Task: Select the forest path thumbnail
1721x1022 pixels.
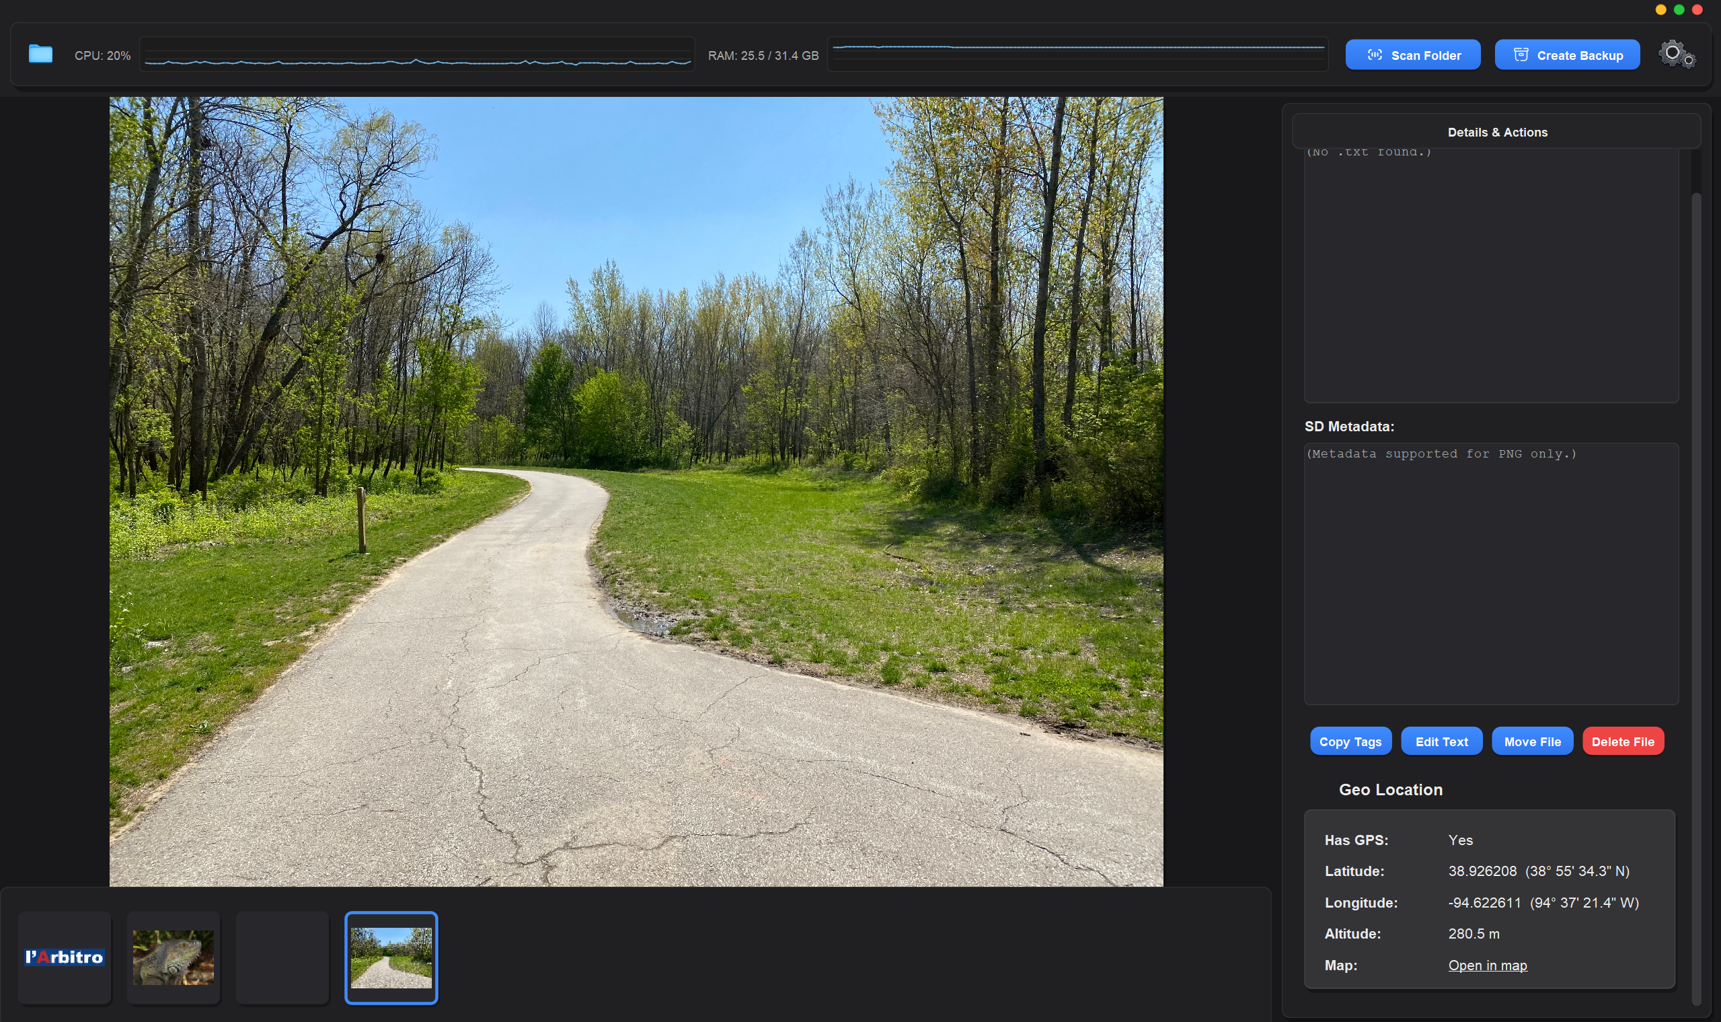Action: [391, 957]
